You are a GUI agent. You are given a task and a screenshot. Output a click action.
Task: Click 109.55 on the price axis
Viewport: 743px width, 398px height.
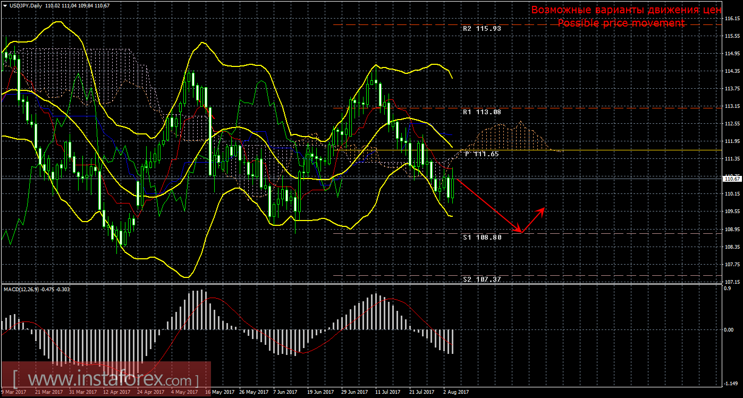[731, 211]
